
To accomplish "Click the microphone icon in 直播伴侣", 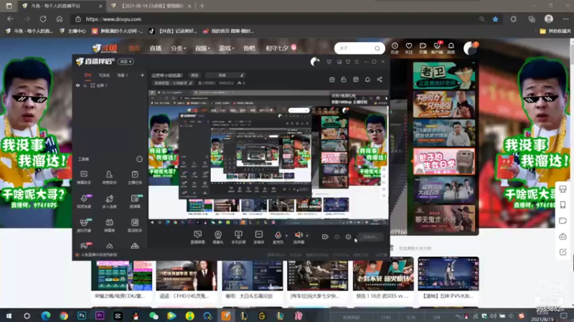I will pos(278,235).
